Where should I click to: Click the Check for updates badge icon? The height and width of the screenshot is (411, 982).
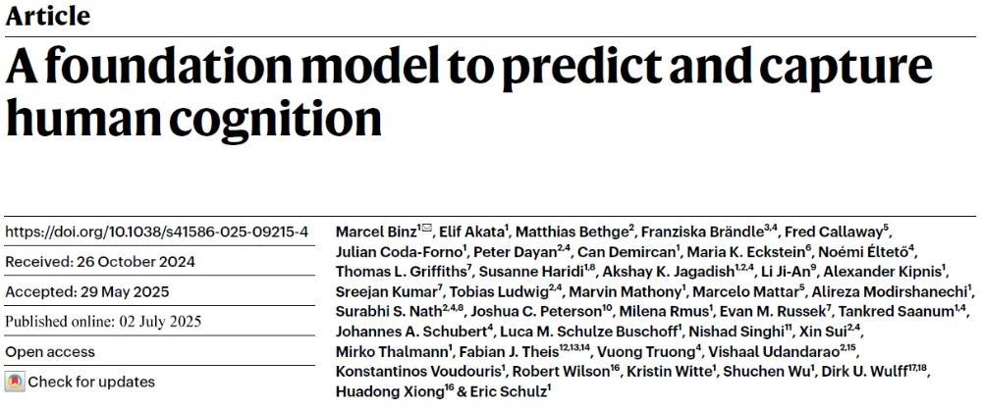15,382
